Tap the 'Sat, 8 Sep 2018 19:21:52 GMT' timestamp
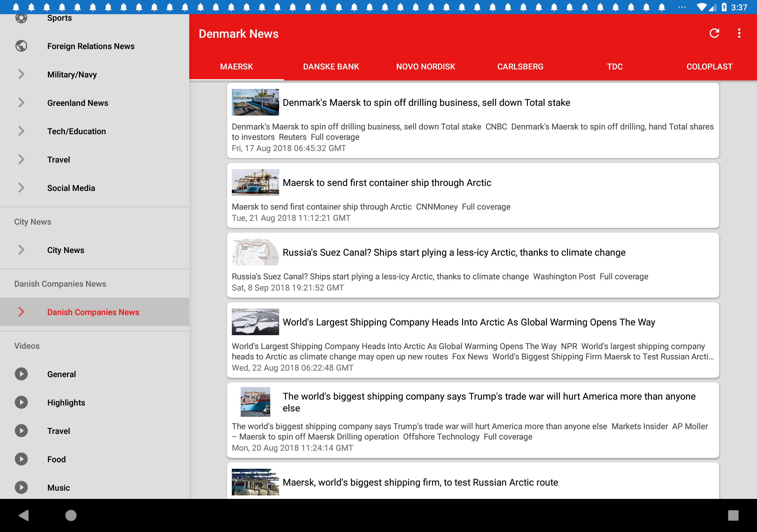 pyautogui.click(x=287, y=287)
